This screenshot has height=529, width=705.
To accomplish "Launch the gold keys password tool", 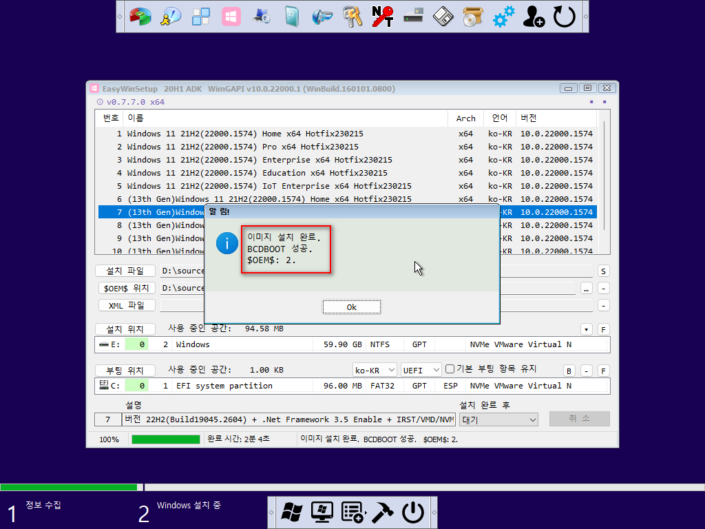I will coord(352,17).
